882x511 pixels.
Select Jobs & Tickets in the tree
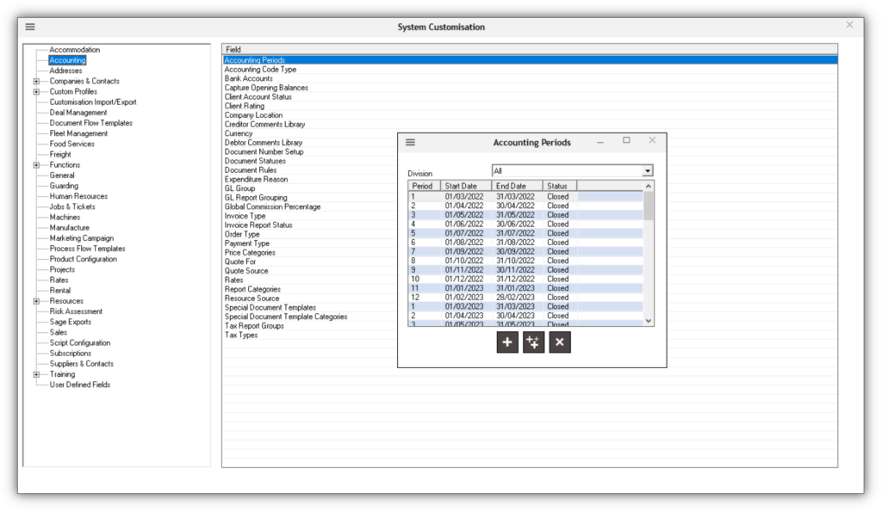click(72, 206)
